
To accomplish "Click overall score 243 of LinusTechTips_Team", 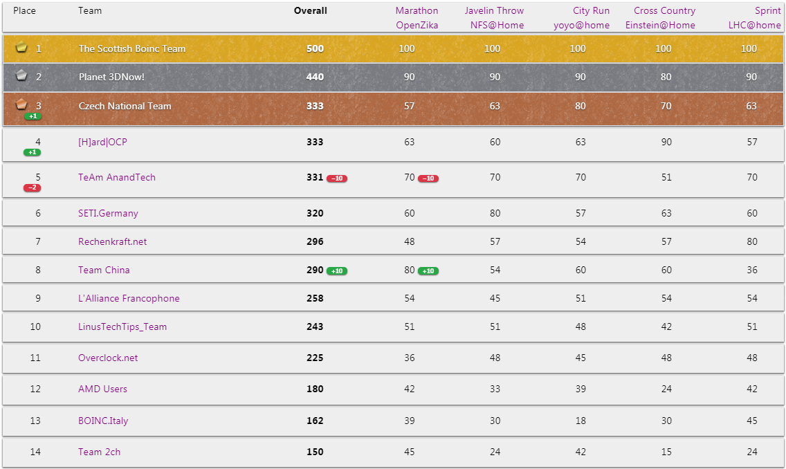I will point(315,327).
